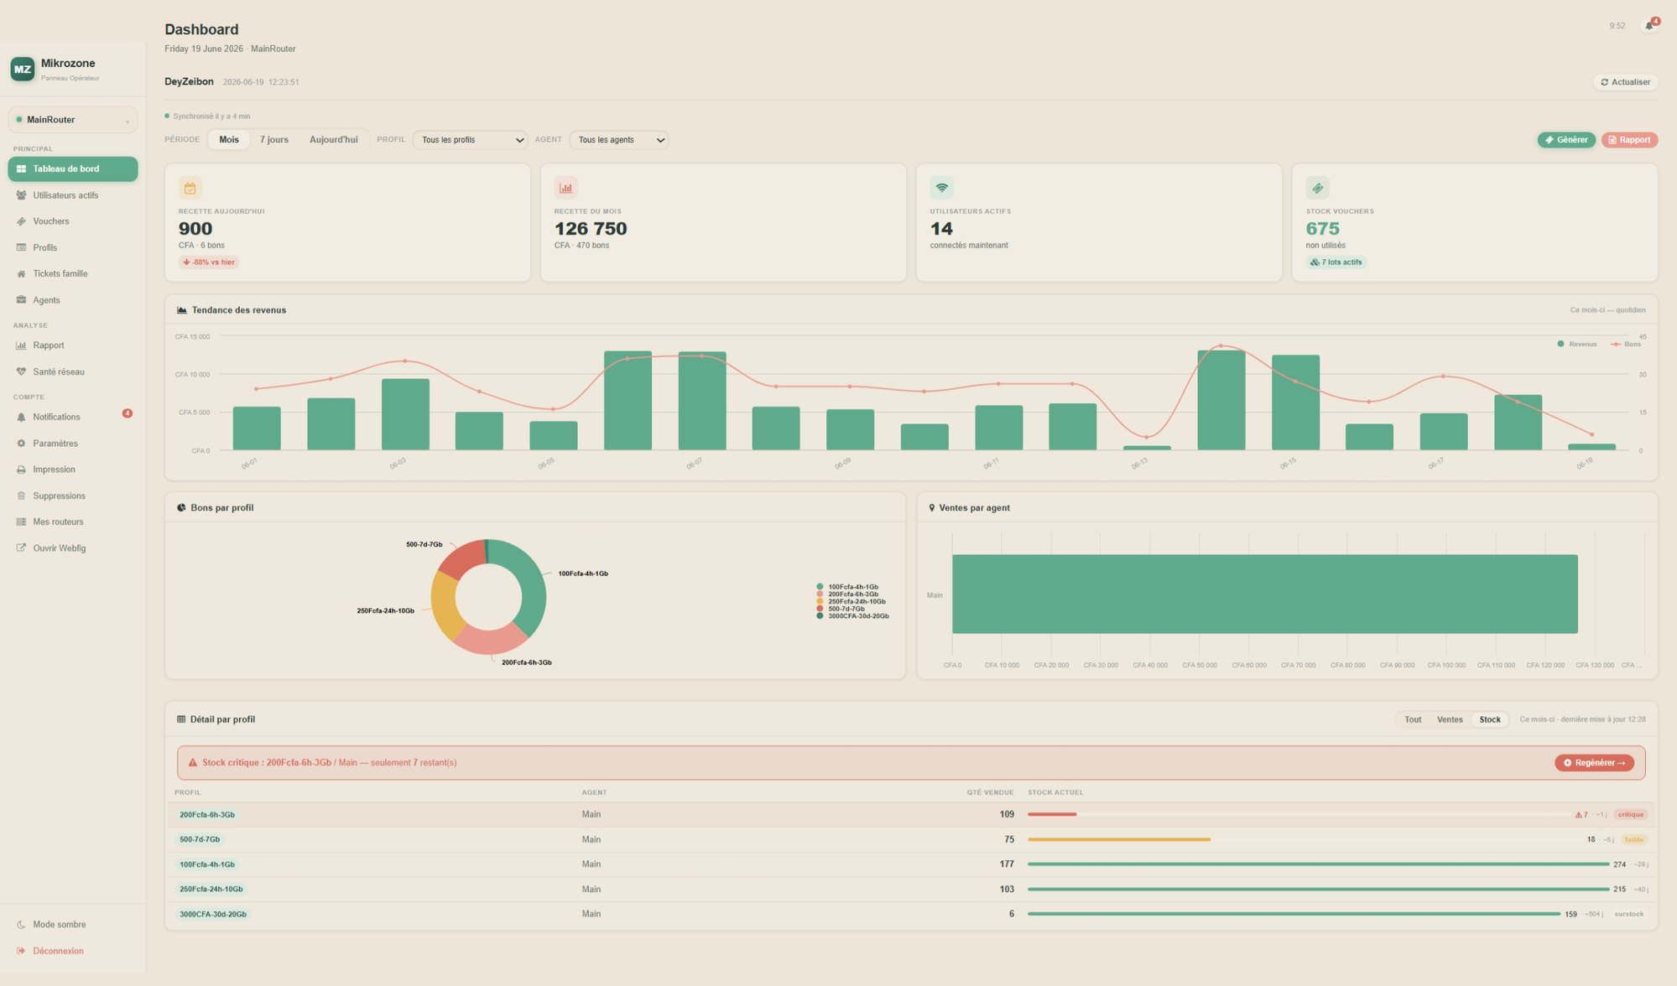Switch detail table to Stock tab

click(1490, 720)
